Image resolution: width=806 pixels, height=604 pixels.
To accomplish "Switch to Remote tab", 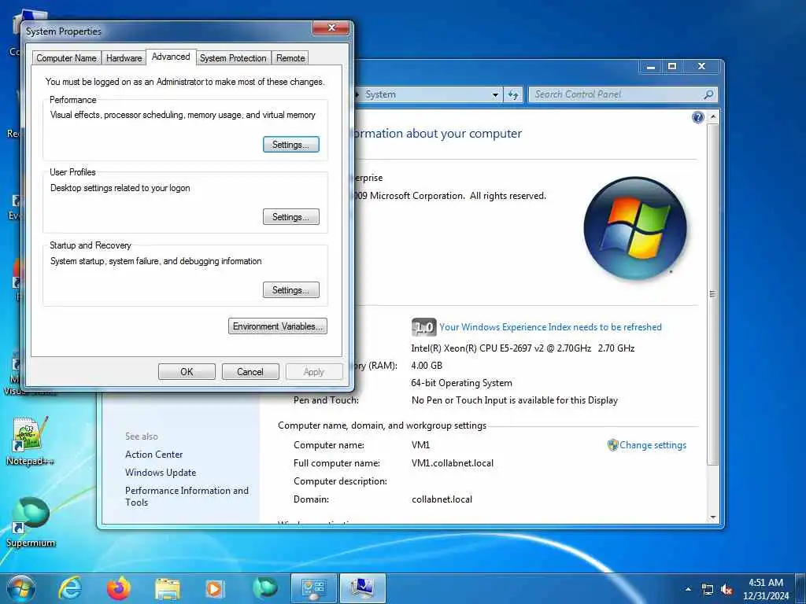I will 290,58.
